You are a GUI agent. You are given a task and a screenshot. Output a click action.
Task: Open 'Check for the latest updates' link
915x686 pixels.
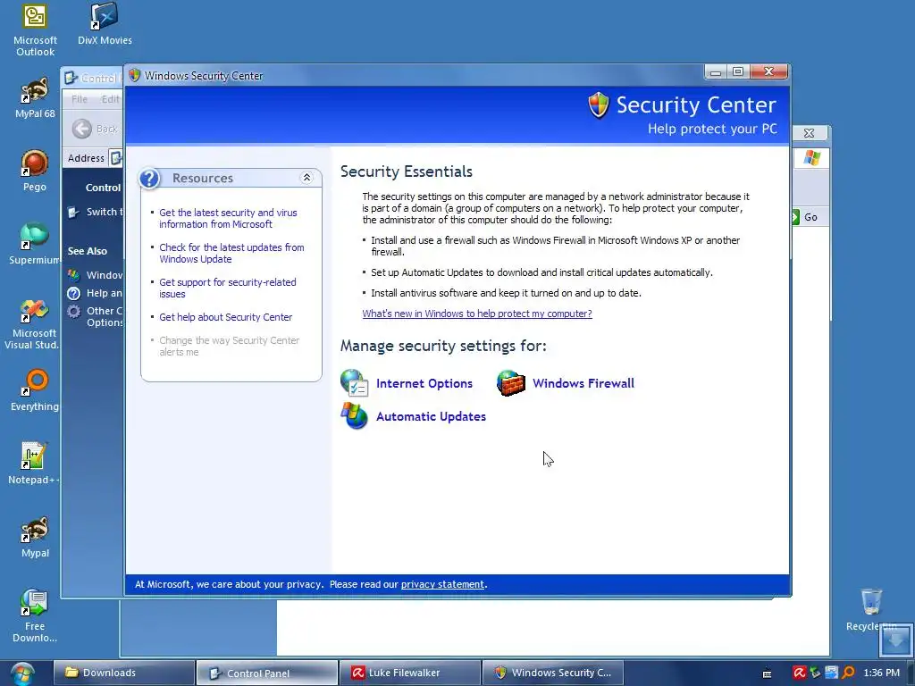click(x=231, y=253)
